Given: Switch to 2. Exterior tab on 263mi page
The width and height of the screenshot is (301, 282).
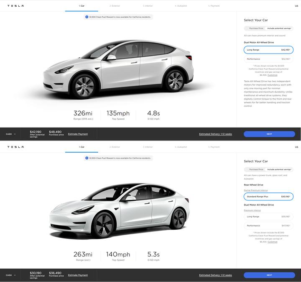Looking at the screenshot, I should 115,147.
